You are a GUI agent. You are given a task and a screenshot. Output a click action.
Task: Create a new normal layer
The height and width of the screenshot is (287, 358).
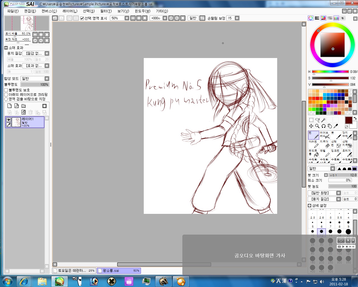point(10,106)
